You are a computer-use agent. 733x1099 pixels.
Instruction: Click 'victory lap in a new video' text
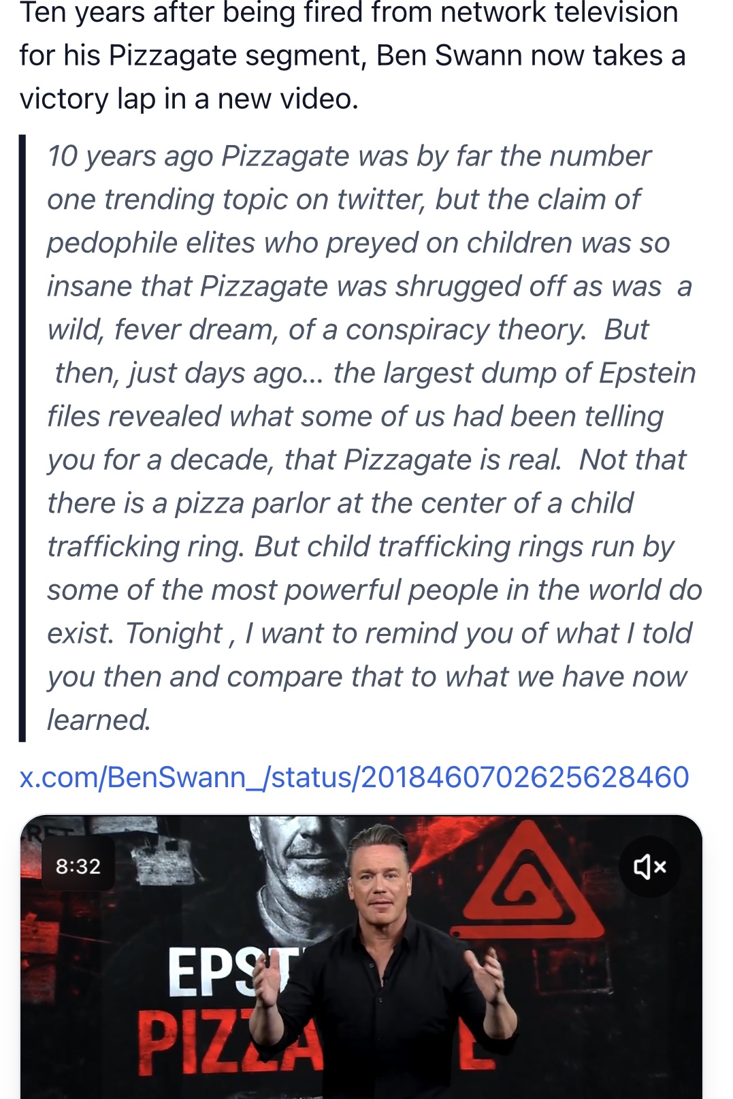(x=188, y=99)
